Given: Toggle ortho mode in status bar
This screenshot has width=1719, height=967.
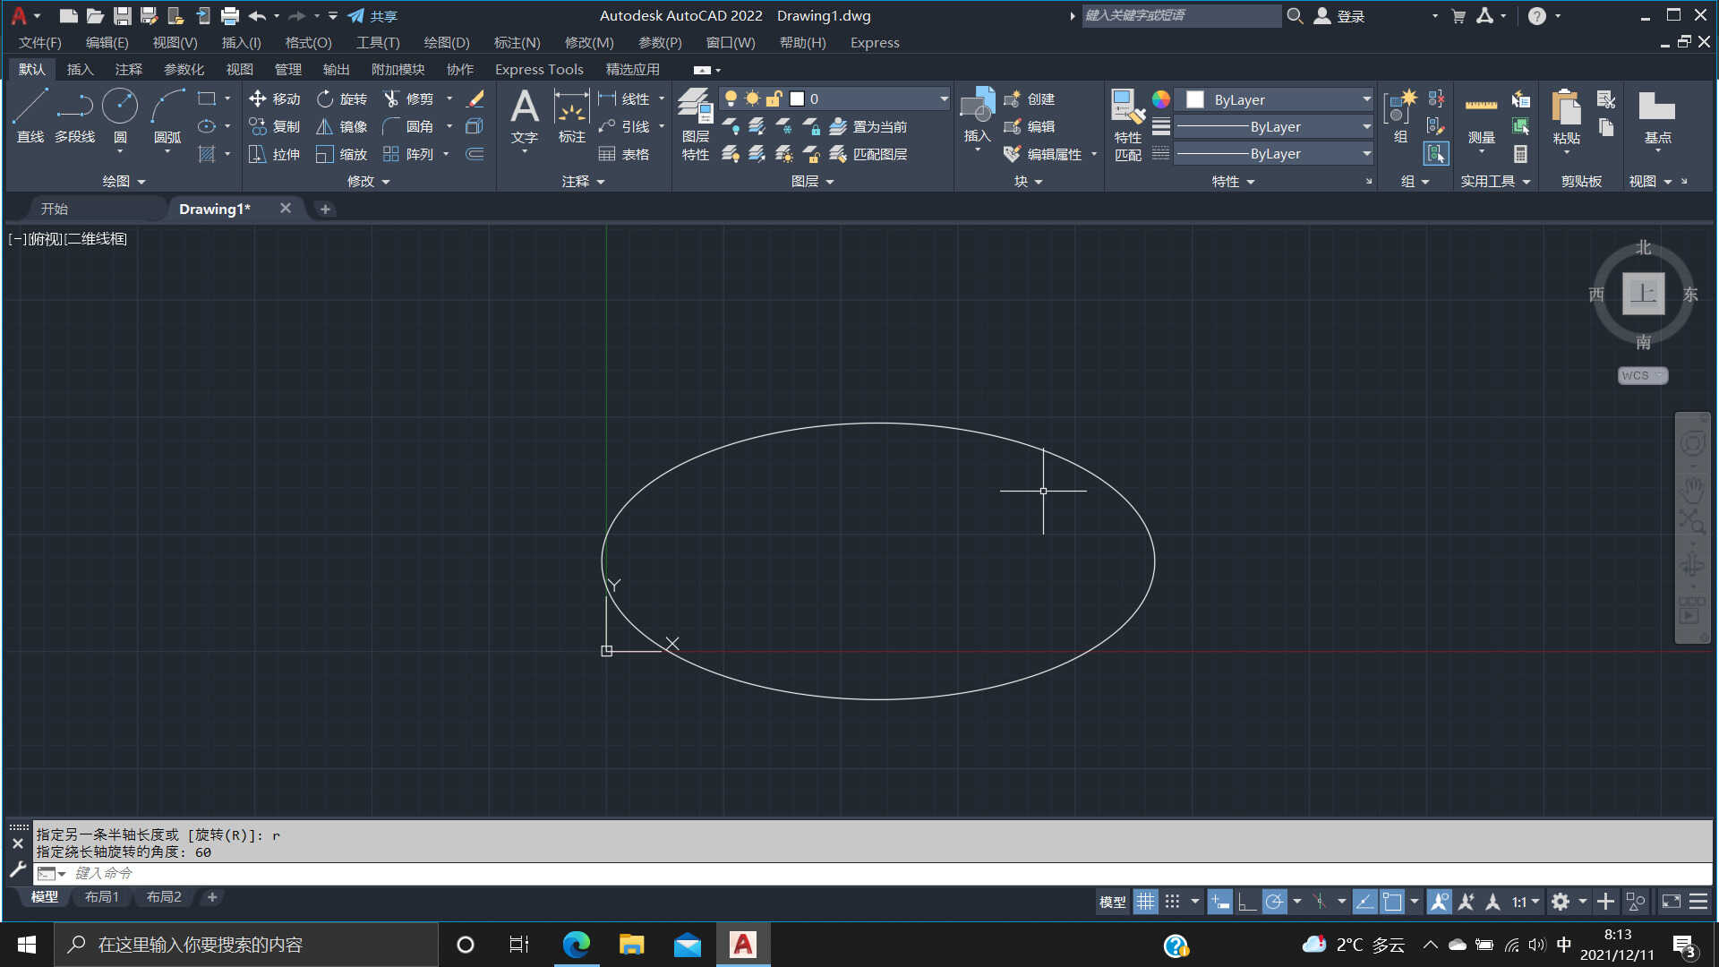Looking at the screenshot, I should (1246, 902).
